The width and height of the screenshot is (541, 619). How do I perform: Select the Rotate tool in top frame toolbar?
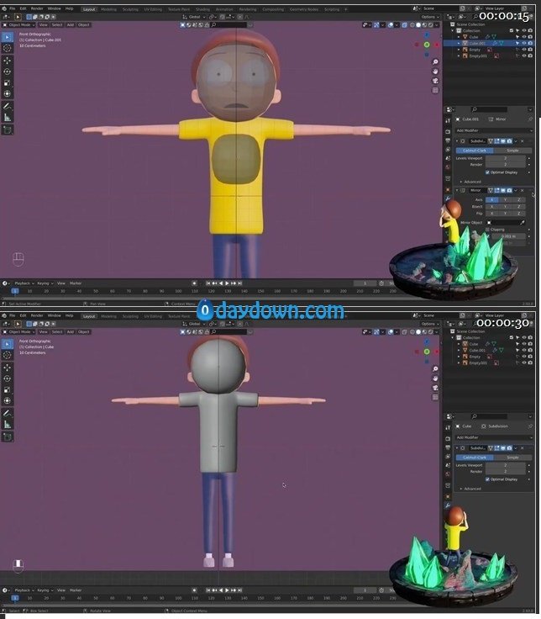tap(7, 71)
